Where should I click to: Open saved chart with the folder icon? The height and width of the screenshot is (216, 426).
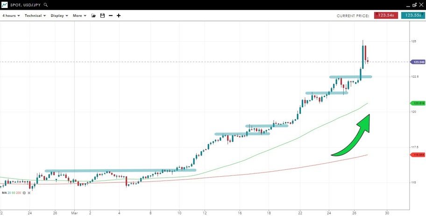pos(93,15)
